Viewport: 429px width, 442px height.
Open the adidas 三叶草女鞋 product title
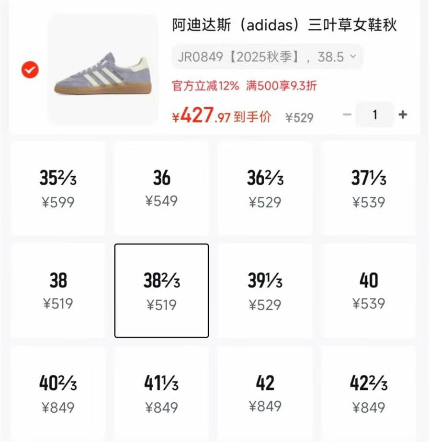(284, 25)
